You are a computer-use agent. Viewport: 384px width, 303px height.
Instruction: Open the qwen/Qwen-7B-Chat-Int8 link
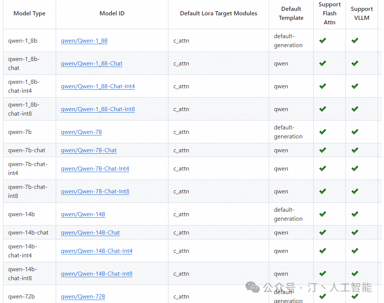(95, 192)
